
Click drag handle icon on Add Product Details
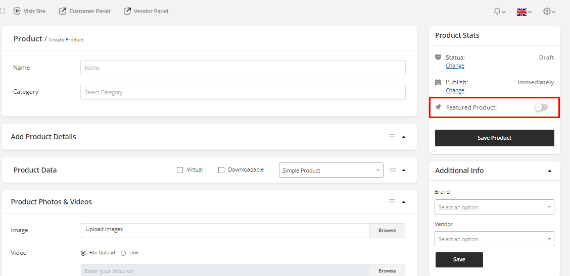(392, 137)
